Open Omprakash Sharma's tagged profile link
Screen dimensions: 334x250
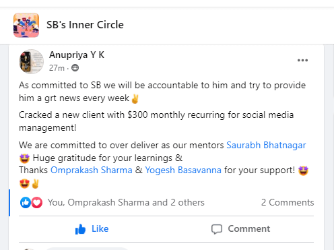92,170
